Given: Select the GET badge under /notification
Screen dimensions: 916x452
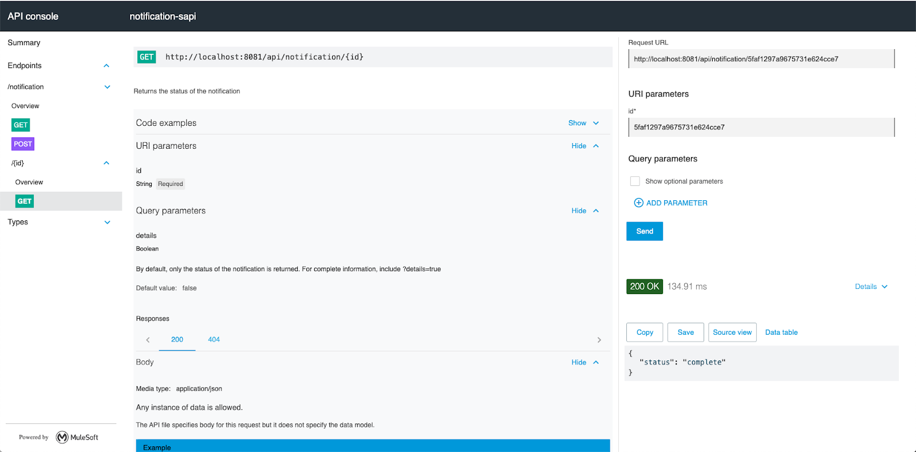Looking at the screenshot, I should (x=21, y=125).
